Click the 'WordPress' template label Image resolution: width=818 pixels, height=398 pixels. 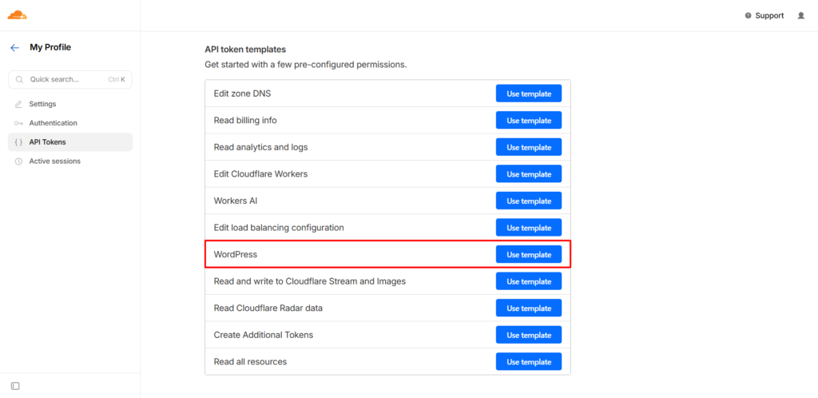pyautogui.click(x=236, y=255)
